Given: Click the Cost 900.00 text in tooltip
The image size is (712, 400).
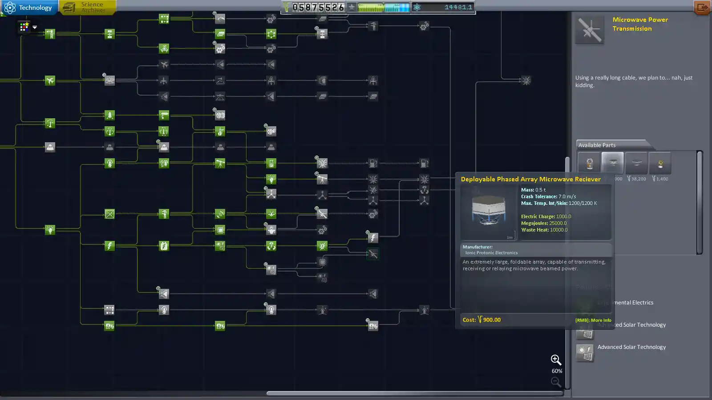Looking at the screenshot, I should pos(481,320).
